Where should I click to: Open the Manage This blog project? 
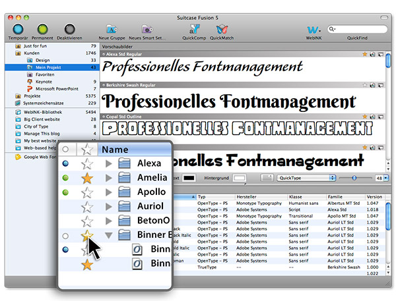coord(52,134)
